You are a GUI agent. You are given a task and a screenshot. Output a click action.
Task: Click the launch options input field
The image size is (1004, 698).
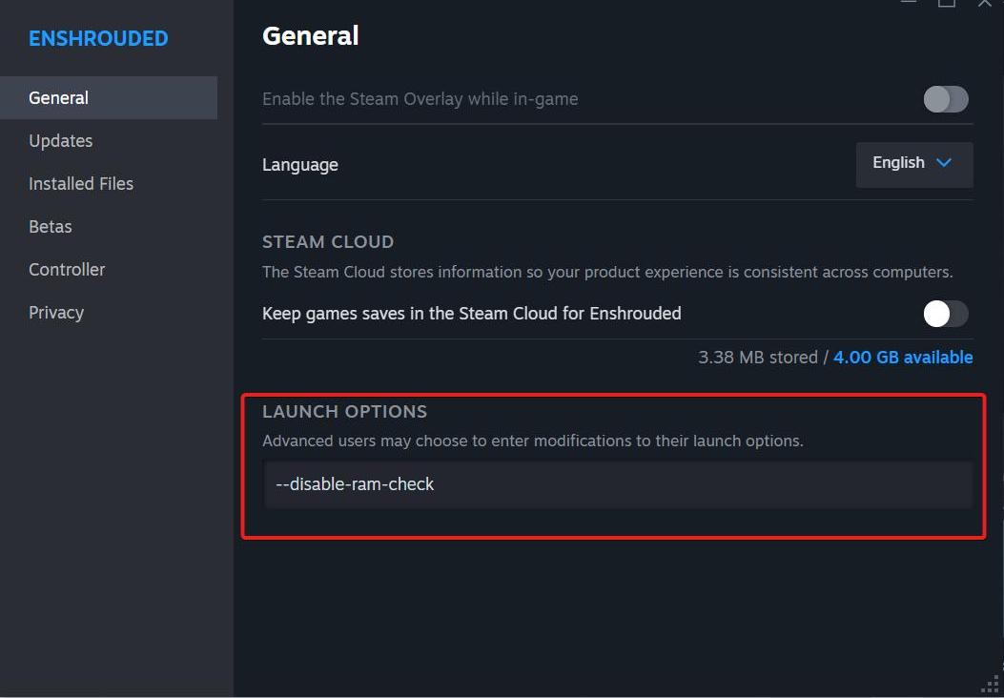619,484
